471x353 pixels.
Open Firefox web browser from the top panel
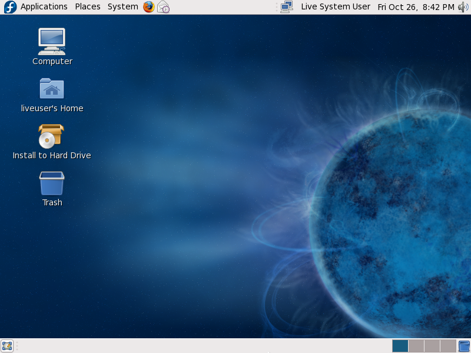(148, 7)
